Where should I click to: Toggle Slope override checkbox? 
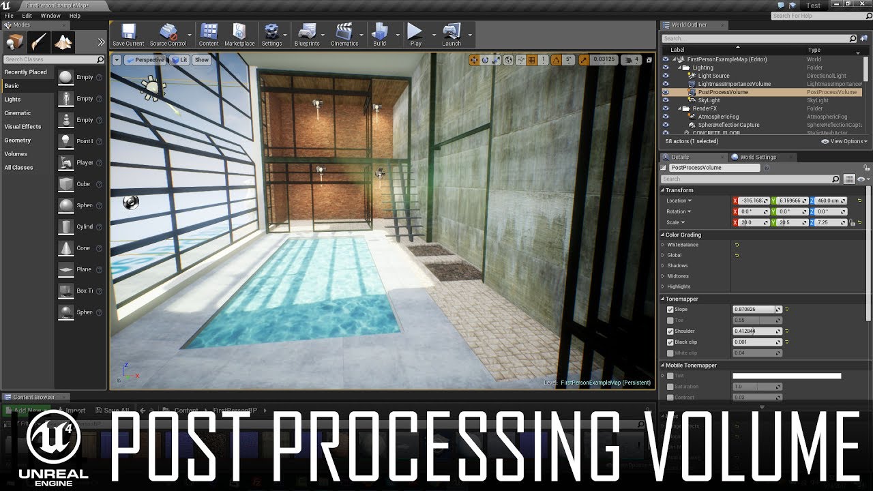[x=670, y=310]
